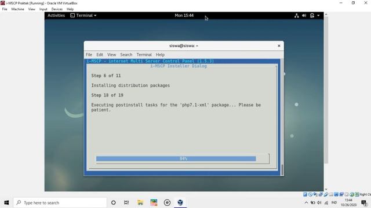The image size is (371, 208).
Task: Open the terminal View menu
Action: click(111, 54)
